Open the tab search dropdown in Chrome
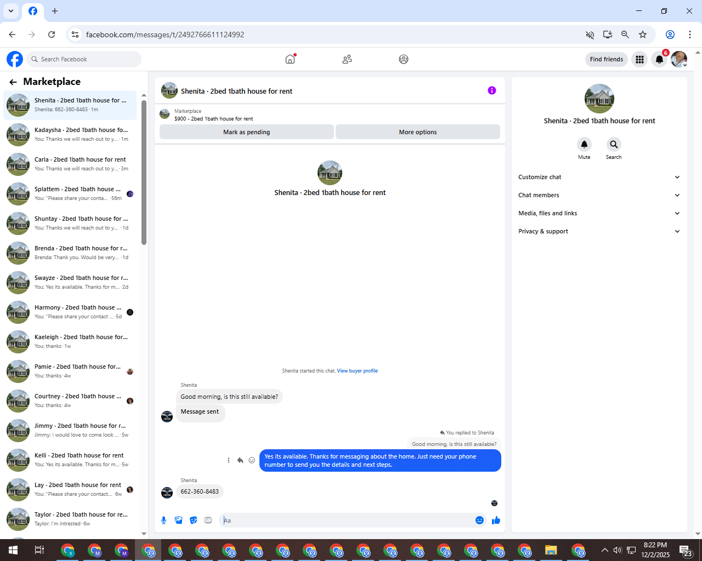 (11, 11)
